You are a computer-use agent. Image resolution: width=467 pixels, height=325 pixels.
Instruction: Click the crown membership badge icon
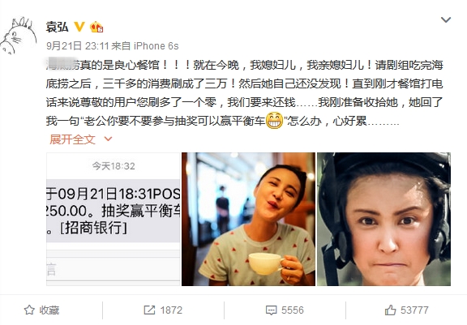(96, 27)
